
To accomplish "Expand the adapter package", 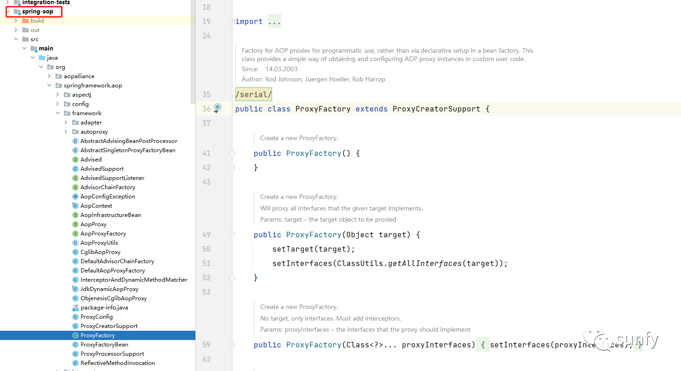I will click(x=66, y=123).
